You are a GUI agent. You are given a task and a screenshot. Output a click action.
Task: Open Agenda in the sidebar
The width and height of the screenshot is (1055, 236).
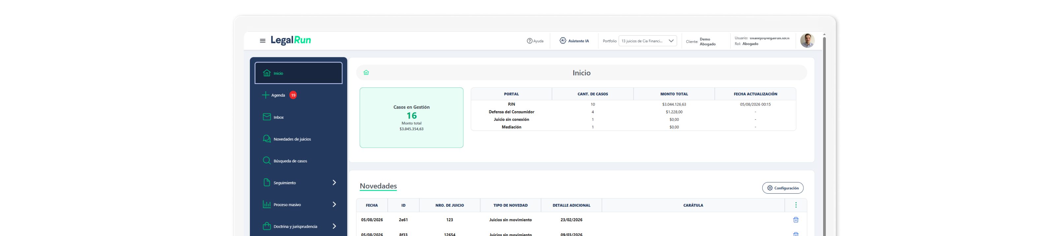pos(299,95)
